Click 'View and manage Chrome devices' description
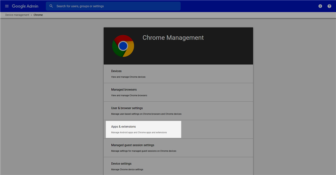The width and height of the screenshot is (336, 175). pyautogui.click(x=128, y=77)
